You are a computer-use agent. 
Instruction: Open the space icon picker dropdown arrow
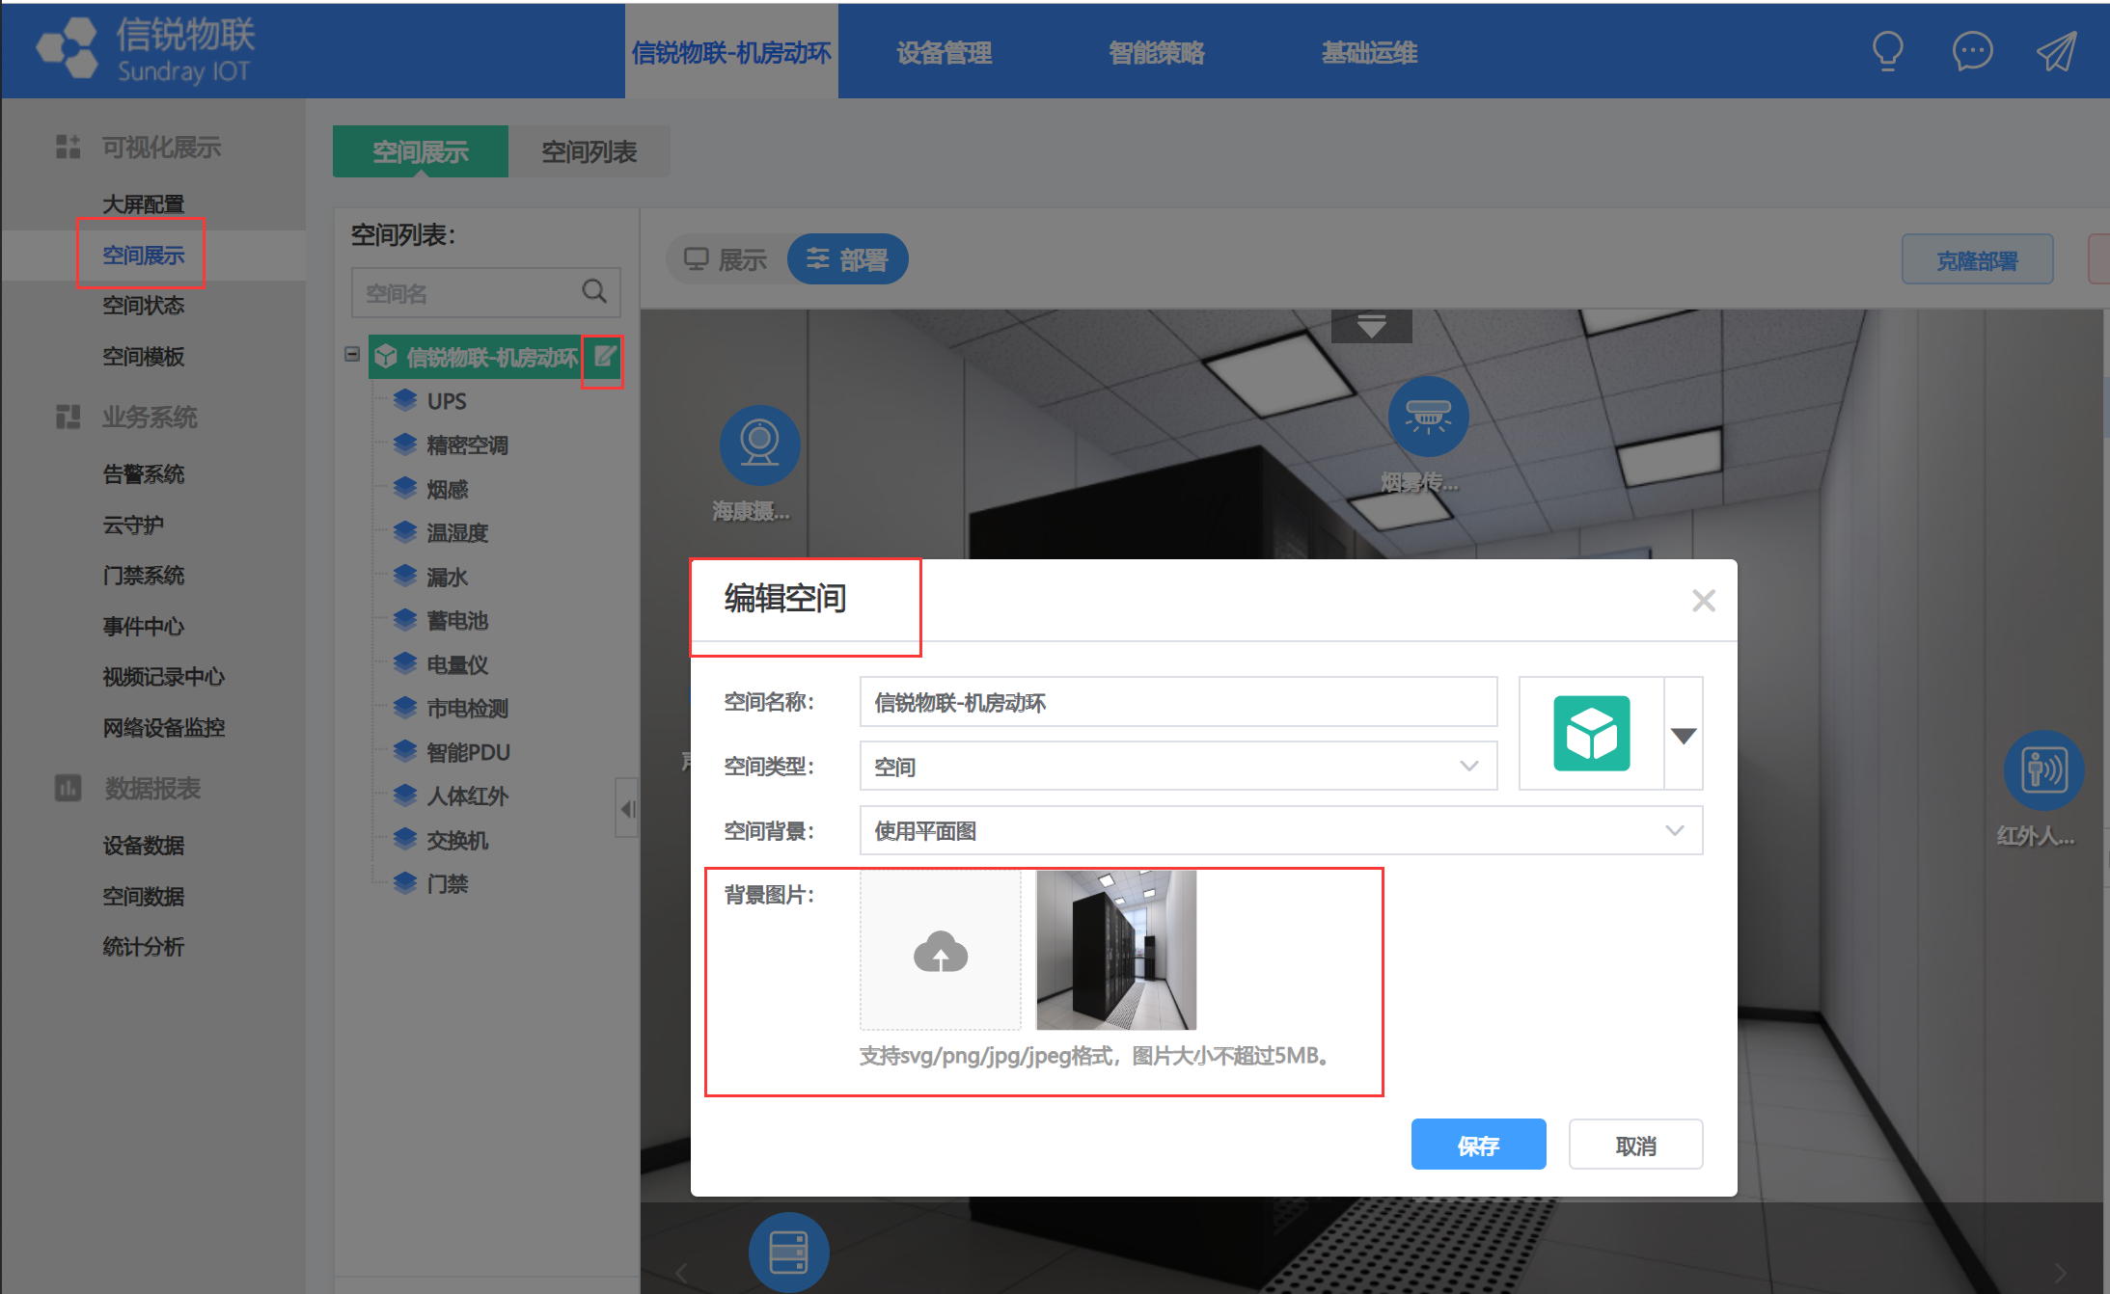tap(1684, 735)
